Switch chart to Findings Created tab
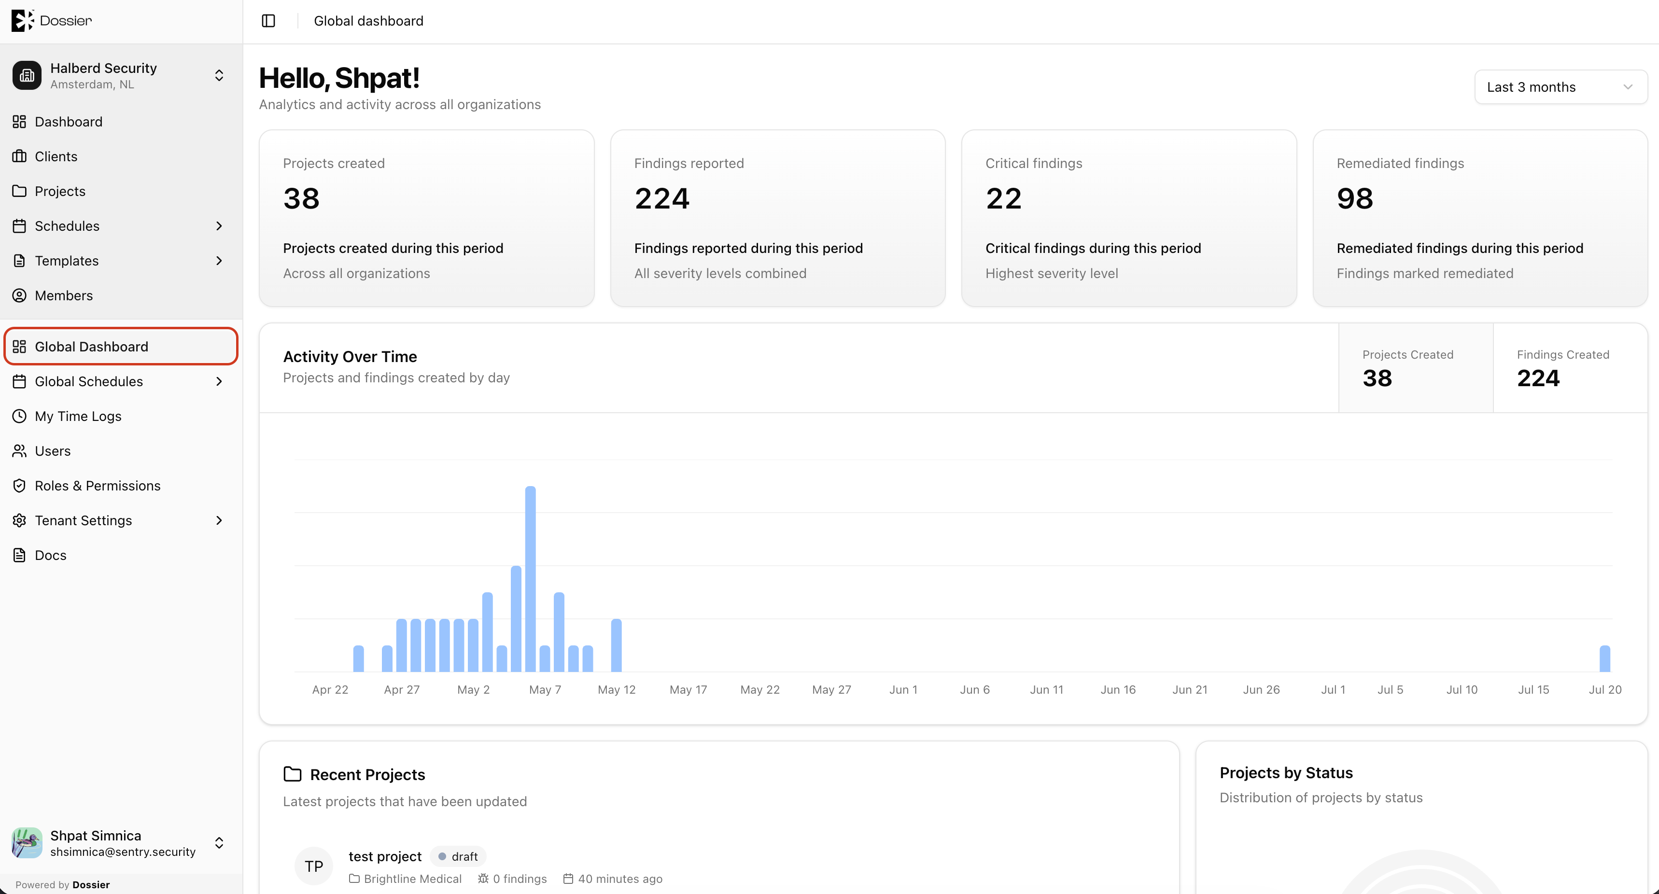Screen dimensions: 1659x894 1570,368
